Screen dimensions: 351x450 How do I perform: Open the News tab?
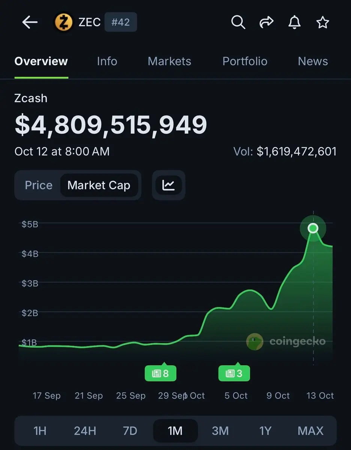[x=313, y=61]
